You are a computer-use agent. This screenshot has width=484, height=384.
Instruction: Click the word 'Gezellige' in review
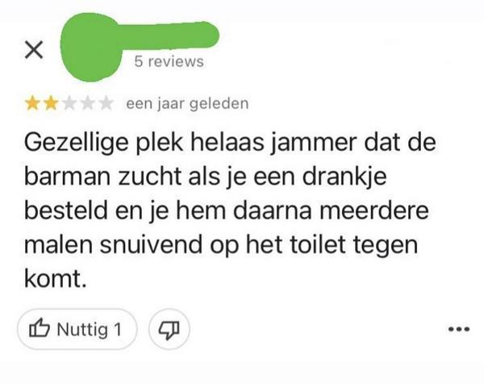tap(77, 143)
